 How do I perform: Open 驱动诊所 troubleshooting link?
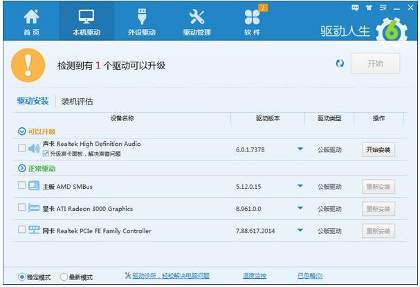tap(171, 275)
